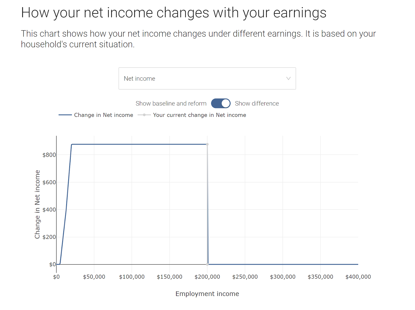The width and height of the screenshot is (415, 310).
Task: Click the gray legend marker icon
Action: click(x=144, y=115)
